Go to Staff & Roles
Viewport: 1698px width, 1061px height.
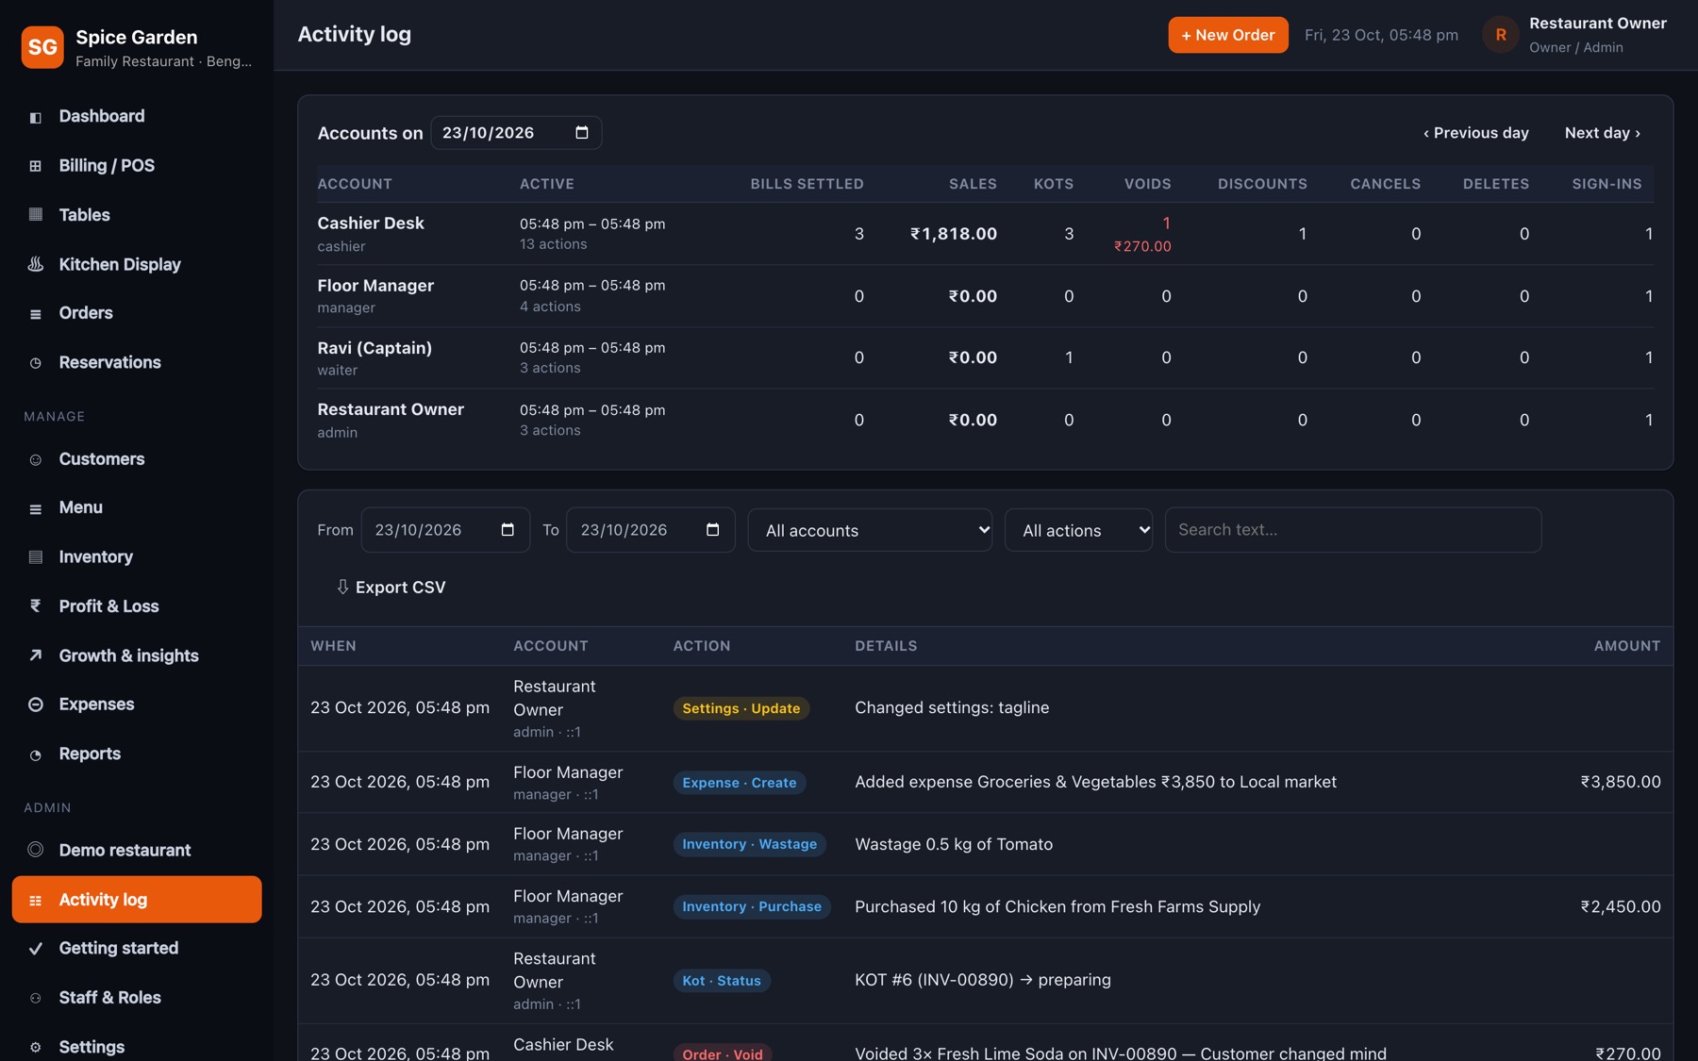tap(137, 998)
